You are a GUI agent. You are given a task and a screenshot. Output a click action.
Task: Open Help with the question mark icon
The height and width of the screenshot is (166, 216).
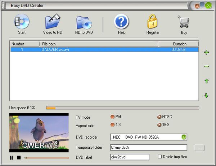point(121,22)
